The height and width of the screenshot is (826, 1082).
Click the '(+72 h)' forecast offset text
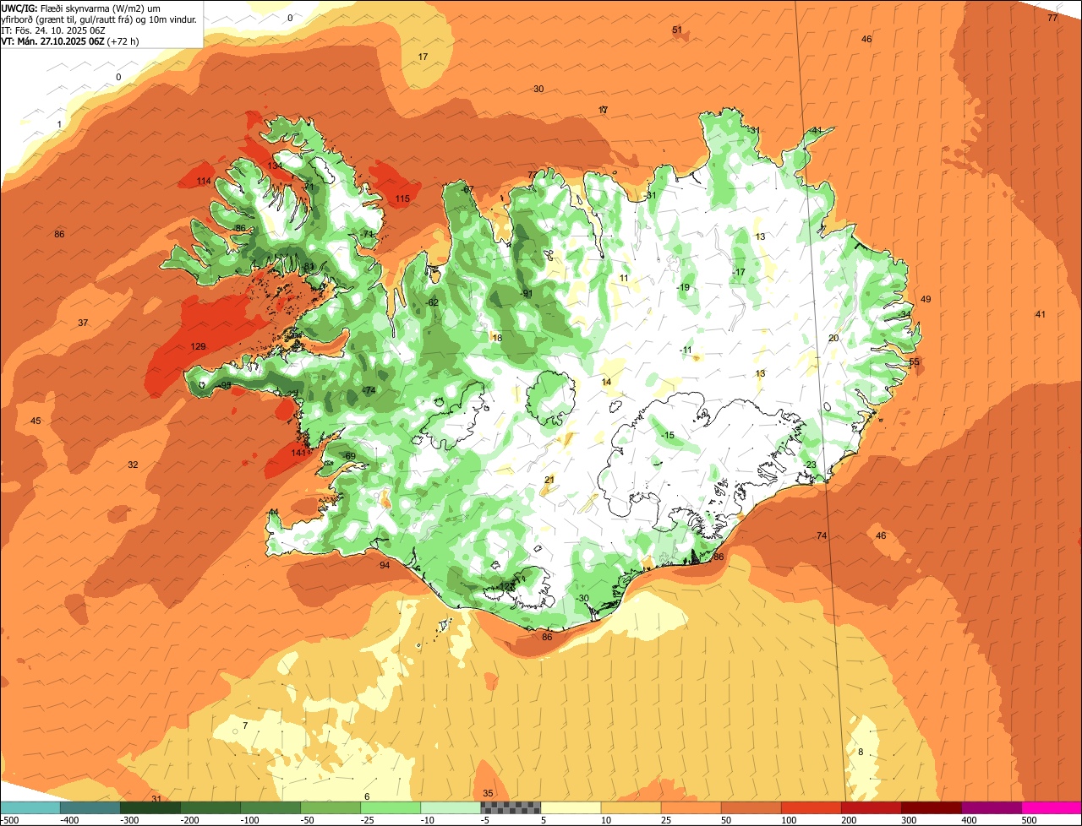point(123,41)
